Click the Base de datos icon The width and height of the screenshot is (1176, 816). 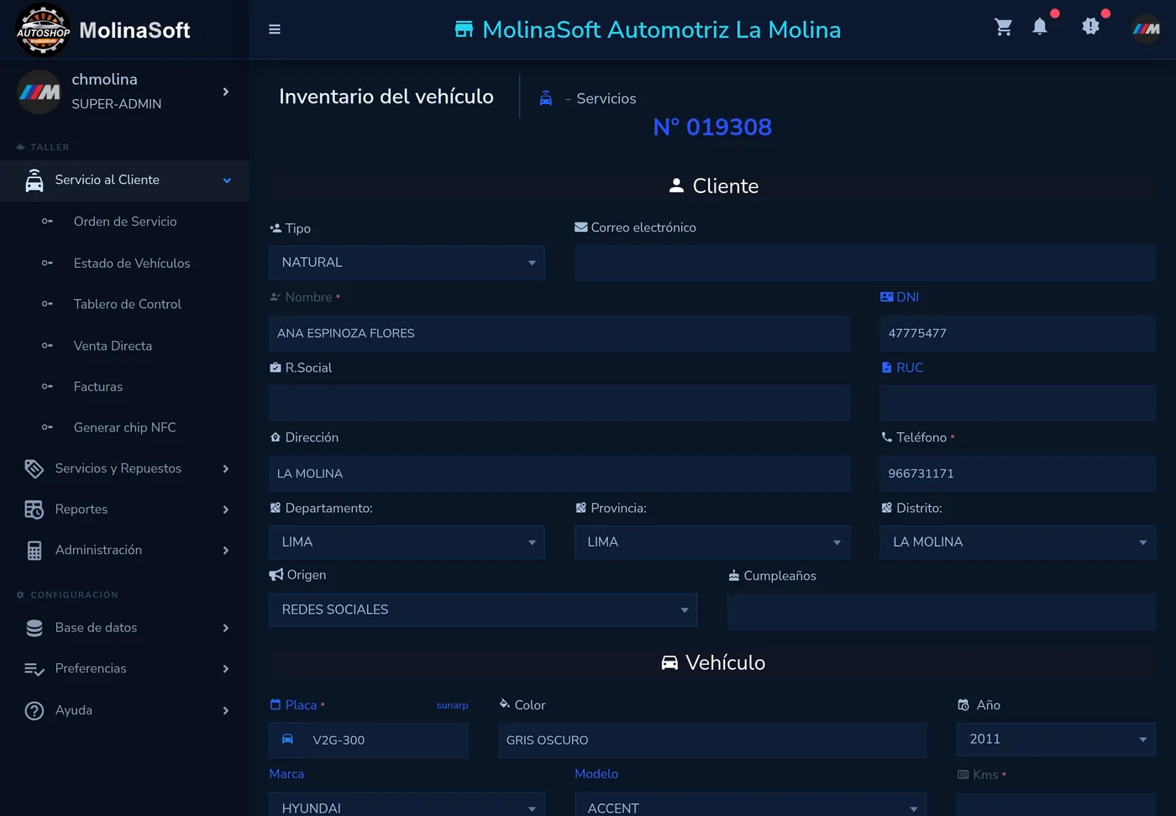point(34,628)
